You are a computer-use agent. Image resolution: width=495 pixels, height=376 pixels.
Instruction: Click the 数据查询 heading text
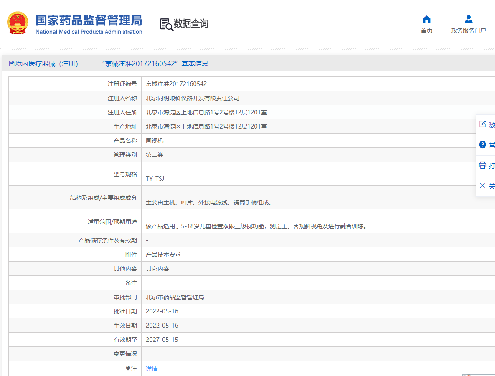click(x=191, y=24)
